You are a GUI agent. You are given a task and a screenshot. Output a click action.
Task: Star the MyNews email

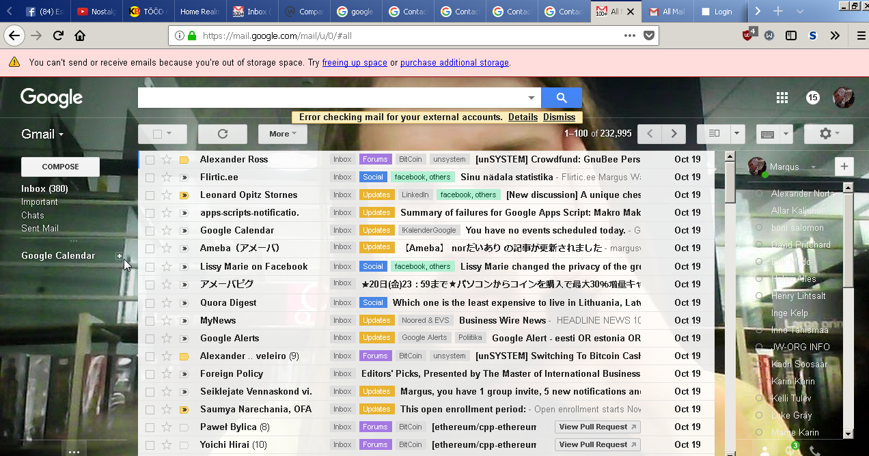(167, 321)
